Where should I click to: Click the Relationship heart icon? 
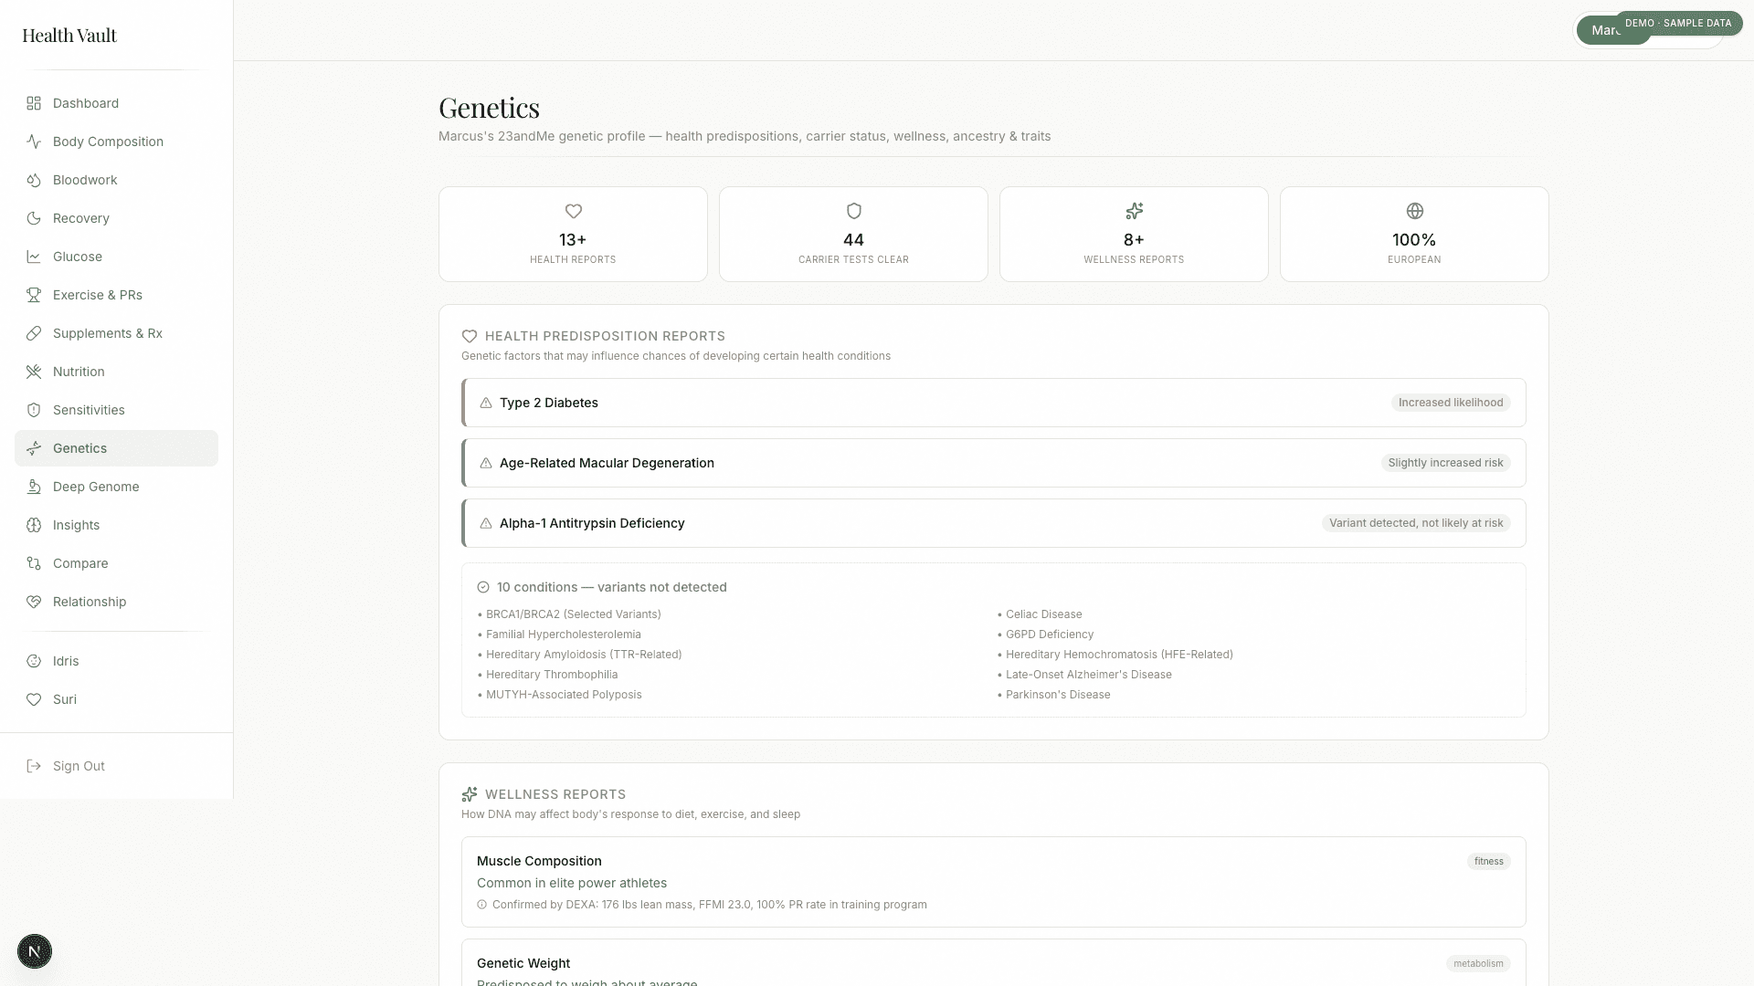pyautogui.click(x=34, y=602)
